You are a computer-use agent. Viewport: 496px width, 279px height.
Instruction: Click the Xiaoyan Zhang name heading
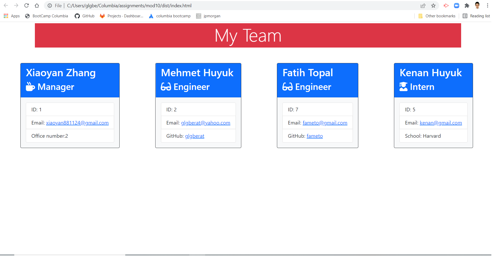[61, 73]
